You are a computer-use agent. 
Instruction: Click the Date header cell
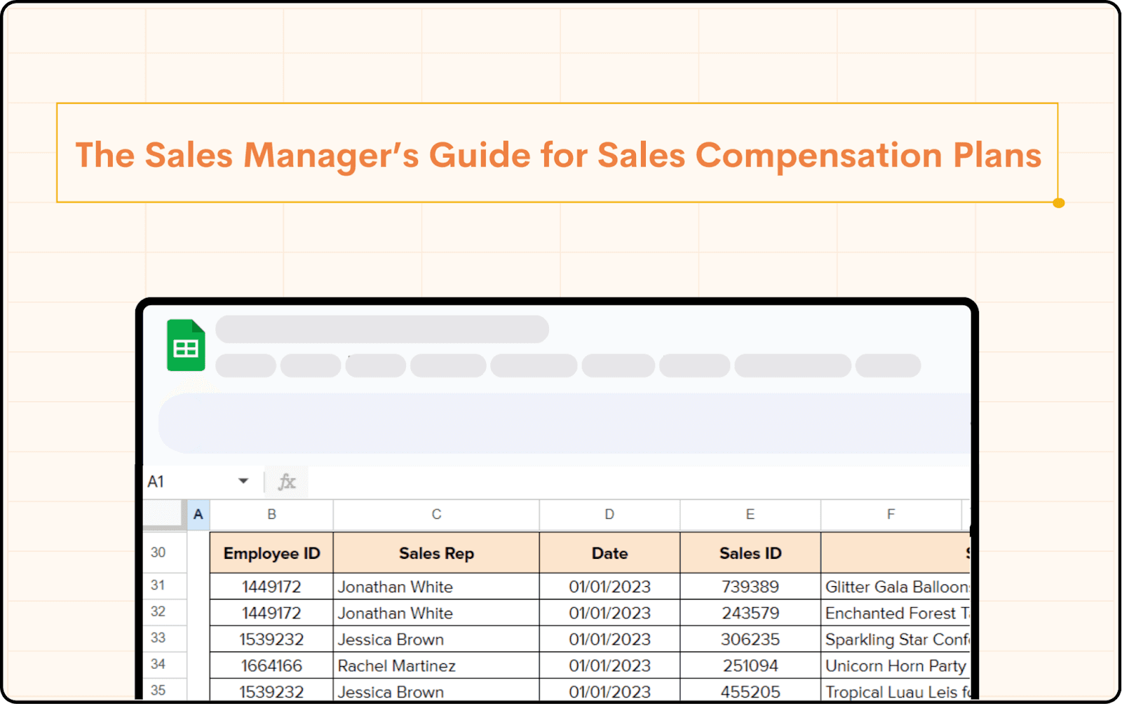coord(609,553)
